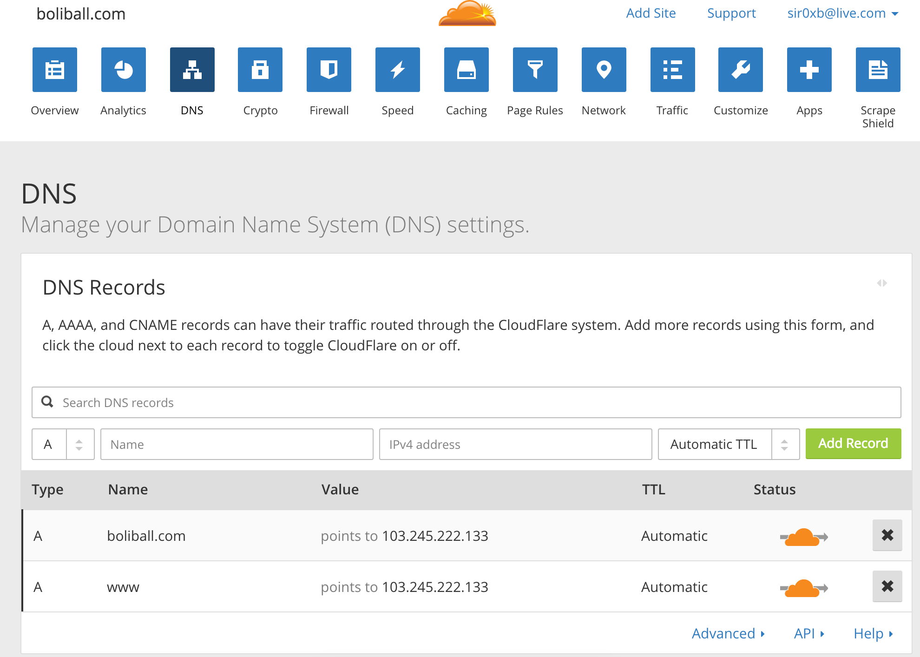Click Automatic TTL of boliball.com record
920x657 pixels.
[674, 536]
